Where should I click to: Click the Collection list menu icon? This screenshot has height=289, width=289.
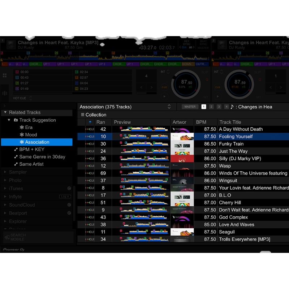[83, 115]
